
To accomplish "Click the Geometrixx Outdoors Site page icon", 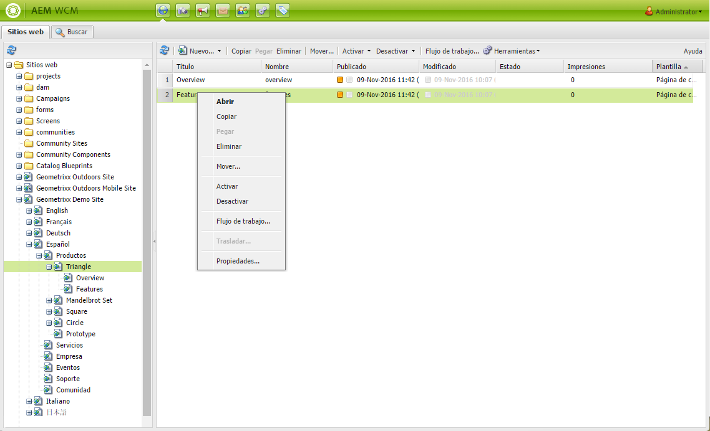I will point(29,177).
